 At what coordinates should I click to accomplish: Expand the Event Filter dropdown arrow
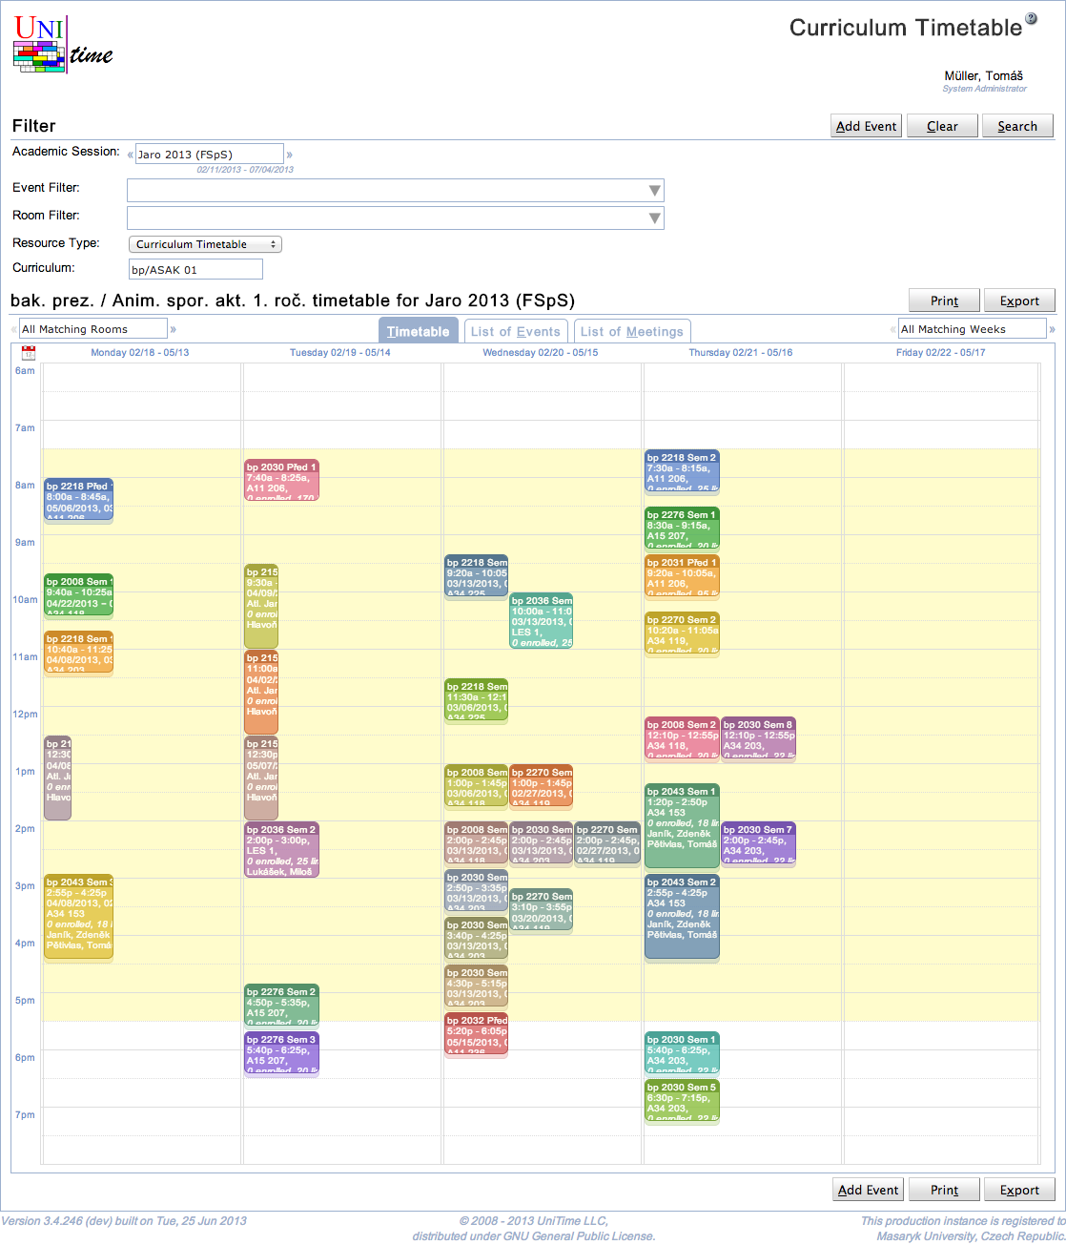[654, 191]
